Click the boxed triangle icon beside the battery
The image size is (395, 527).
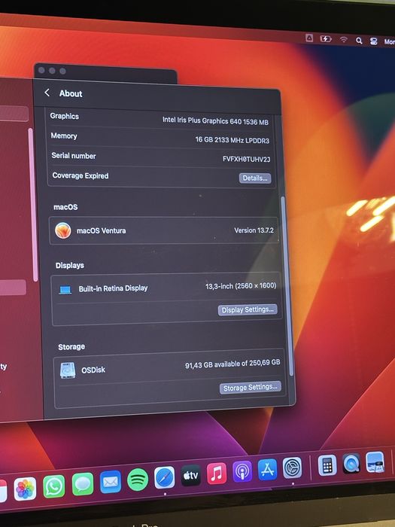tap(309, 38)
